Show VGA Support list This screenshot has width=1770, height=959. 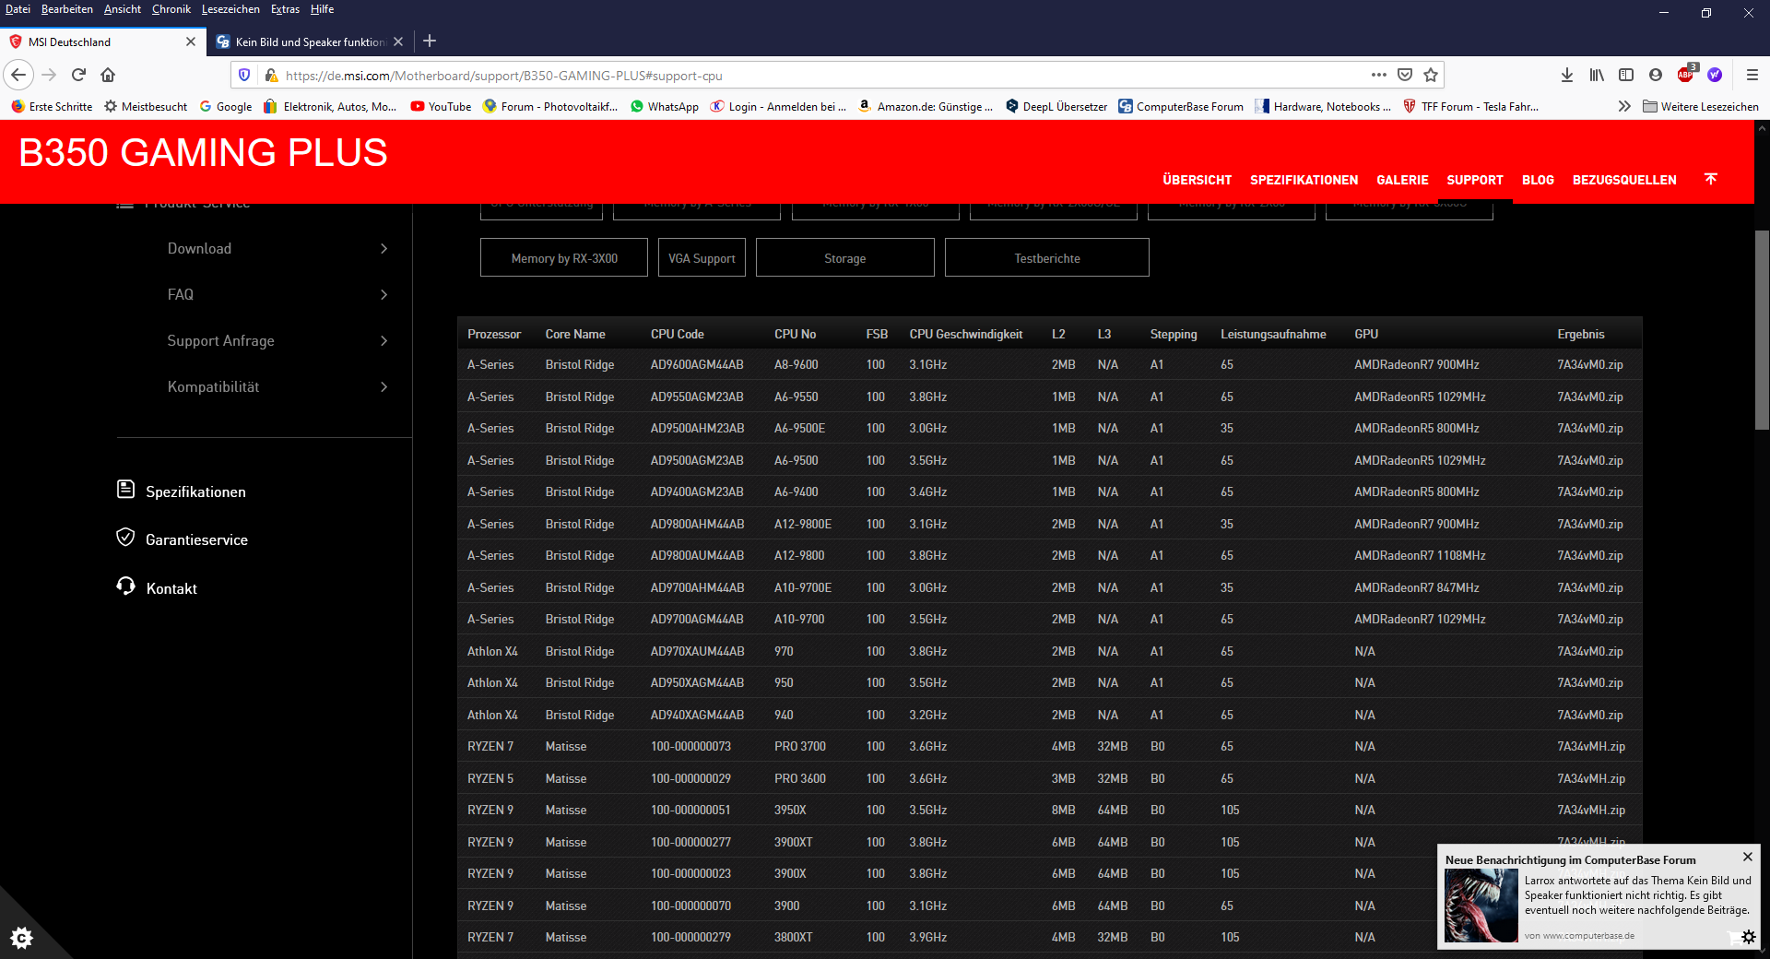tap(702, 257)
